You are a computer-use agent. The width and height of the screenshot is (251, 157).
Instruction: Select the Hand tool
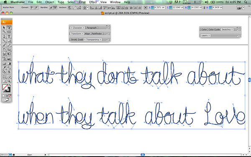click(4, 81)
